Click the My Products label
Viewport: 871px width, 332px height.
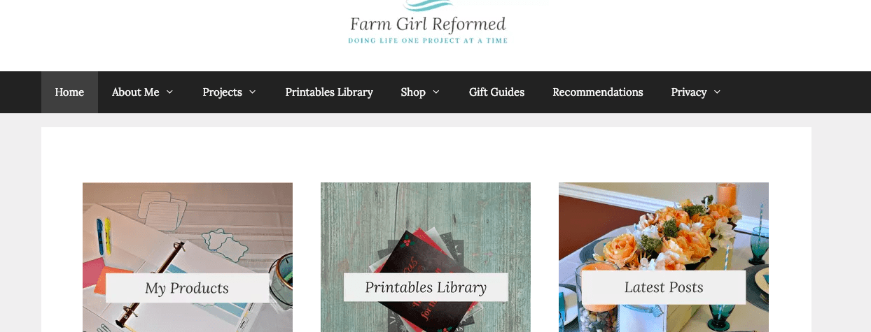[x=187, y=288]
